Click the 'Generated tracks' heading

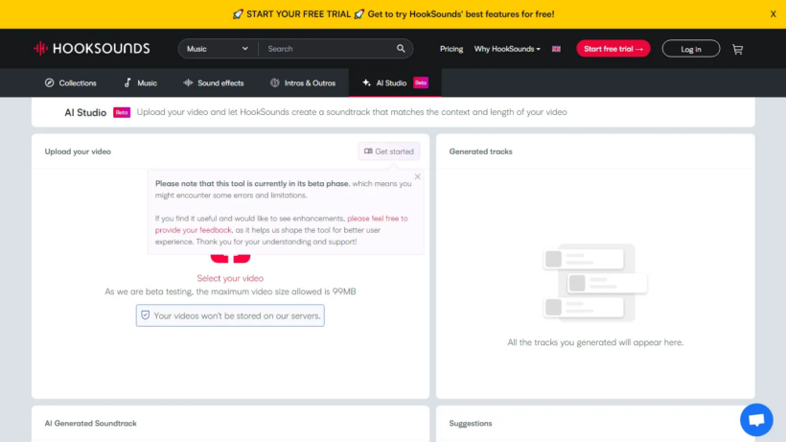point(481,151)
